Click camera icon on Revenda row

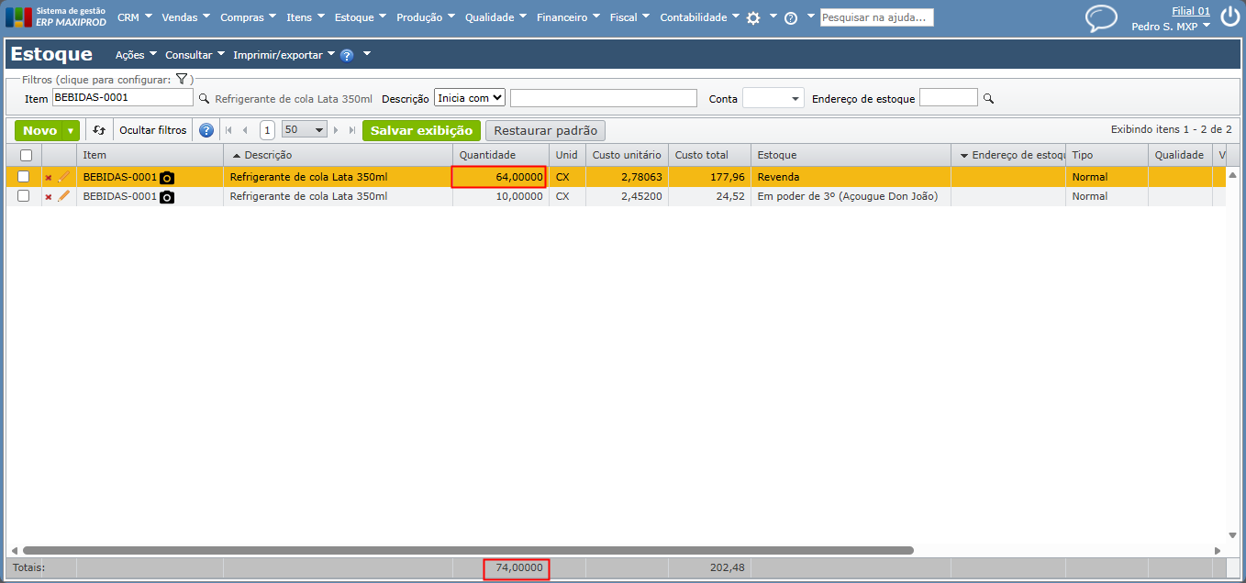point(167,177)
